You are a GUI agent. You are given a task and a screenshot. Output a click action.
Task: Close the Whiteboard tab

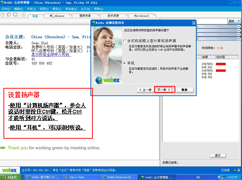154,15
